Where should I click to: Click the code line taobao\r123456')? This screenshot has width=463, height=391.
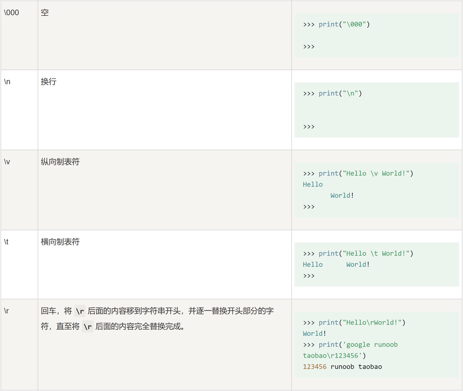pos(334,356)
